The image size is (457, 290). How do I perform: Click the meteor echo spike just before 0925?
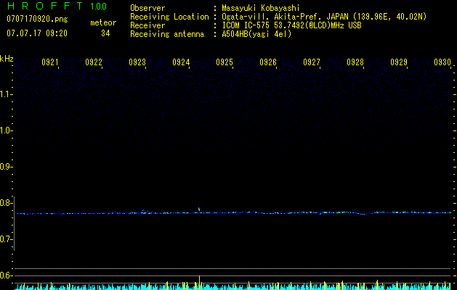(x=199, y=209)
